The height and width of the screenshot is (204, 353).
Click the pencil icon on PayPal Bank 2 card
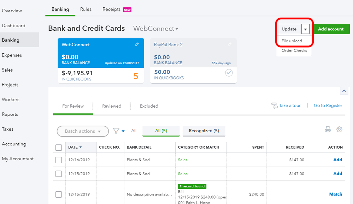(x=229, y=44)
